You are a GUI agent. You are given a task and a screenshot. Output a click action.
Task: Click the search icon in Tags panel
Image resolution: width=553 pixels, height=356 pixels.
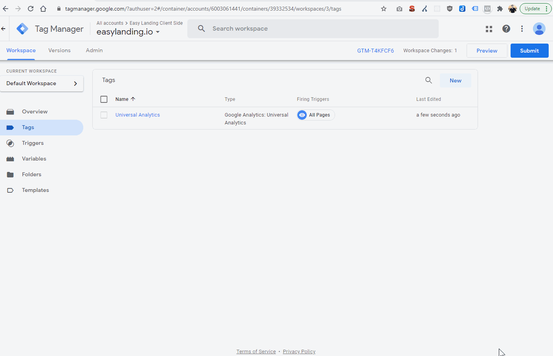(428, 80)
